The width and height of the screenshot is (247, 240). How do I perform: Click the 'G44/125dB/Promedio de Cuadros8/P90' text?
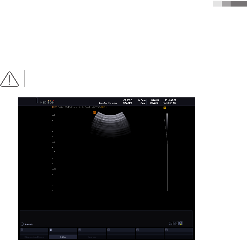[79, 107]
